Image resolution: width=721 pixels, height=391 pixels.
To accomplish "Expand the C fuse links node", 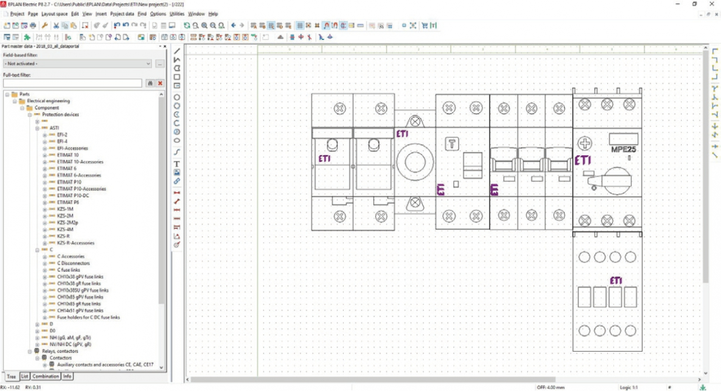I will (x=44, y=270).
